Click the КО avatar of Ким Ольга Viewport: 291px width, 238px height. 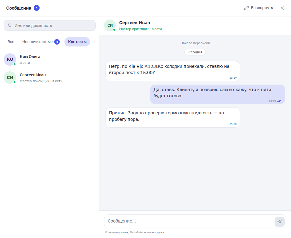pyautogui.click(x=10, y=59)
